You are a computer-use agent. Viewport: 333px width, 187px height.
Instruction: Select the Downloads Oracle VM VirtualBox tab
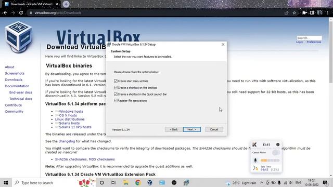pos(31,4)
